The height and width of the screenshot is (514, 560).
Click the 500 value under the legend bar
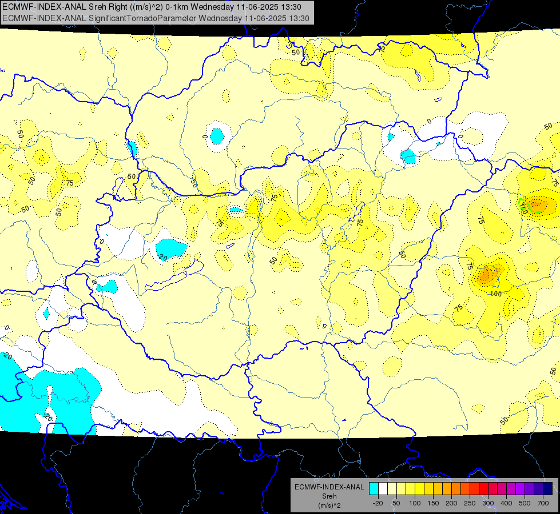tap(525, 503)
